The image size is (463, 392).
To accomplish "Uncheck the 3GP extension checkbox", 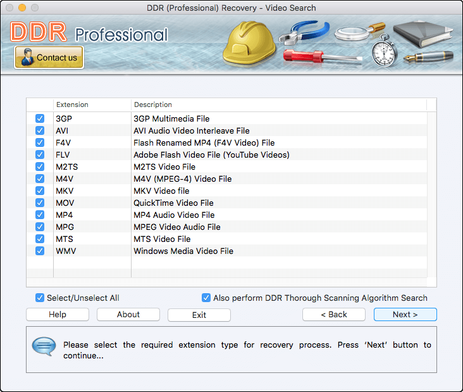I will point(40,118).
